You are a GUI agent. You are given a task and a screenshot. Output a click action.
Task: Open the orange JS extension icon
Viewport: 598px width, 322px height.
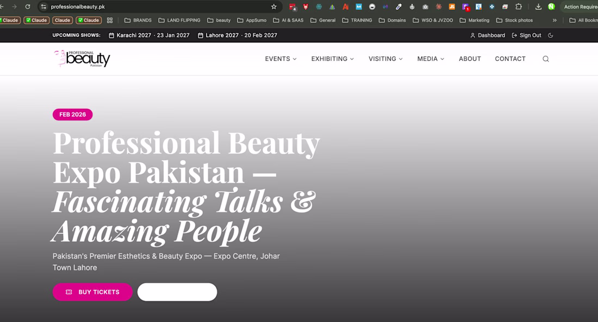point(452,7)
